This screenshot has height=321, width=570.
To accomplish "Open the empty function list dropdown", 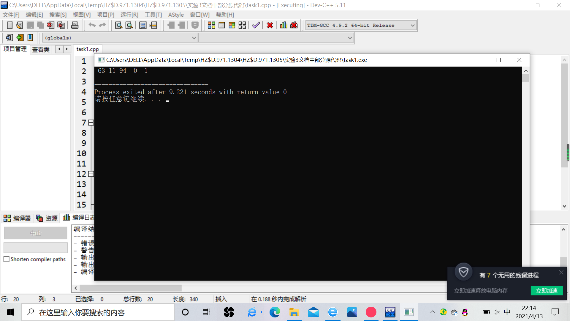I will point(350,38).
